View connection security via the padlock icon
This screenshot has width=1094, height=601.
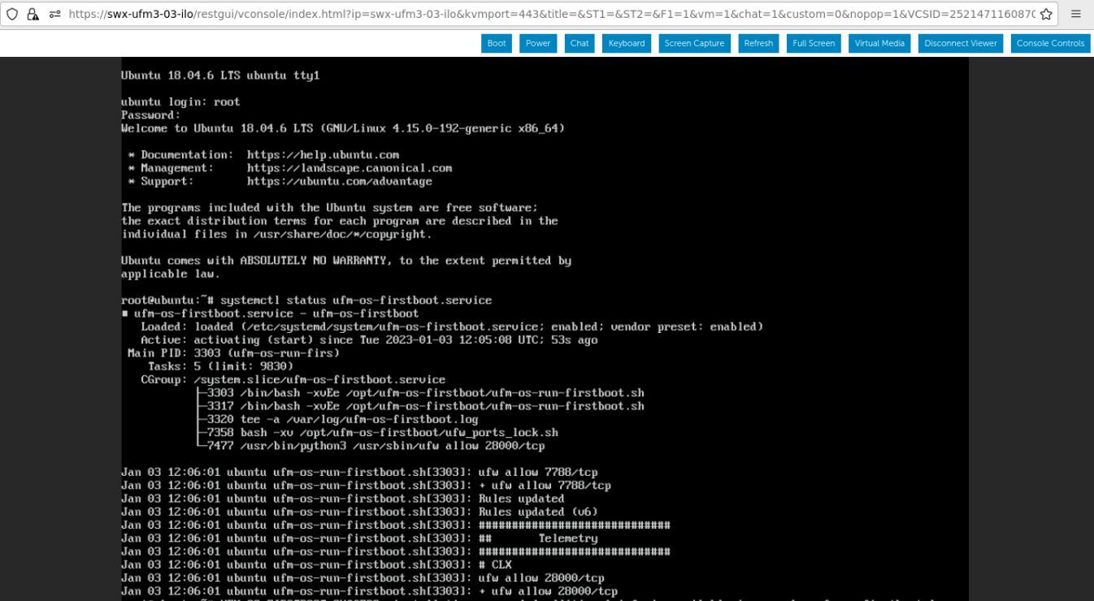pyautogui.click(x=33, y=14)
